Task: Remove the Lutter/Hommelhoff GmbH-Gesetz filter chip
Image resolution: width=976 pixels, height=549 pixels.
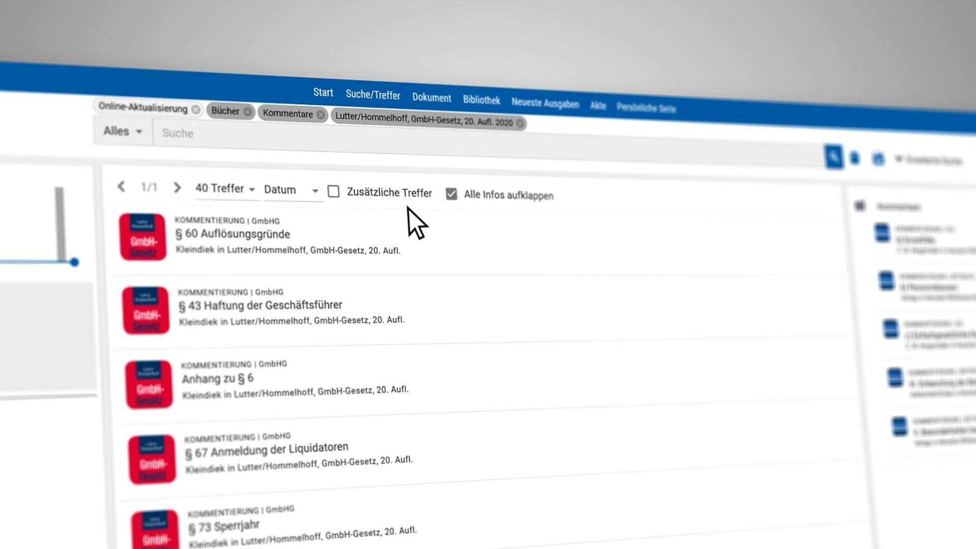Action: [520, 123]
